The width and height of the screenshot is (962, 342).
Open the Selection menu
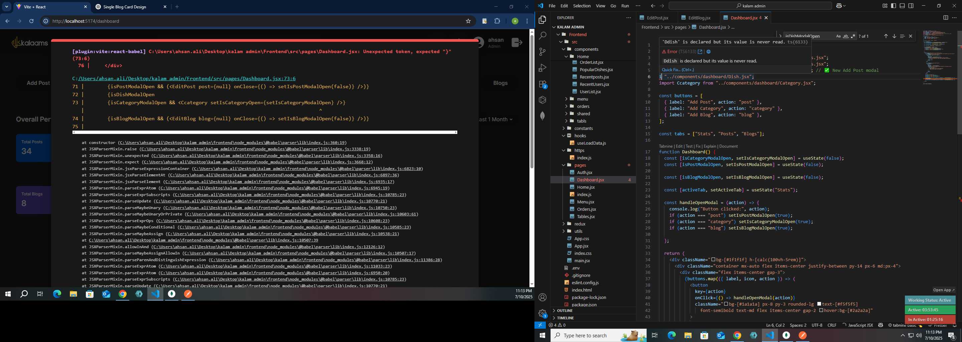(x=582, y=6)
